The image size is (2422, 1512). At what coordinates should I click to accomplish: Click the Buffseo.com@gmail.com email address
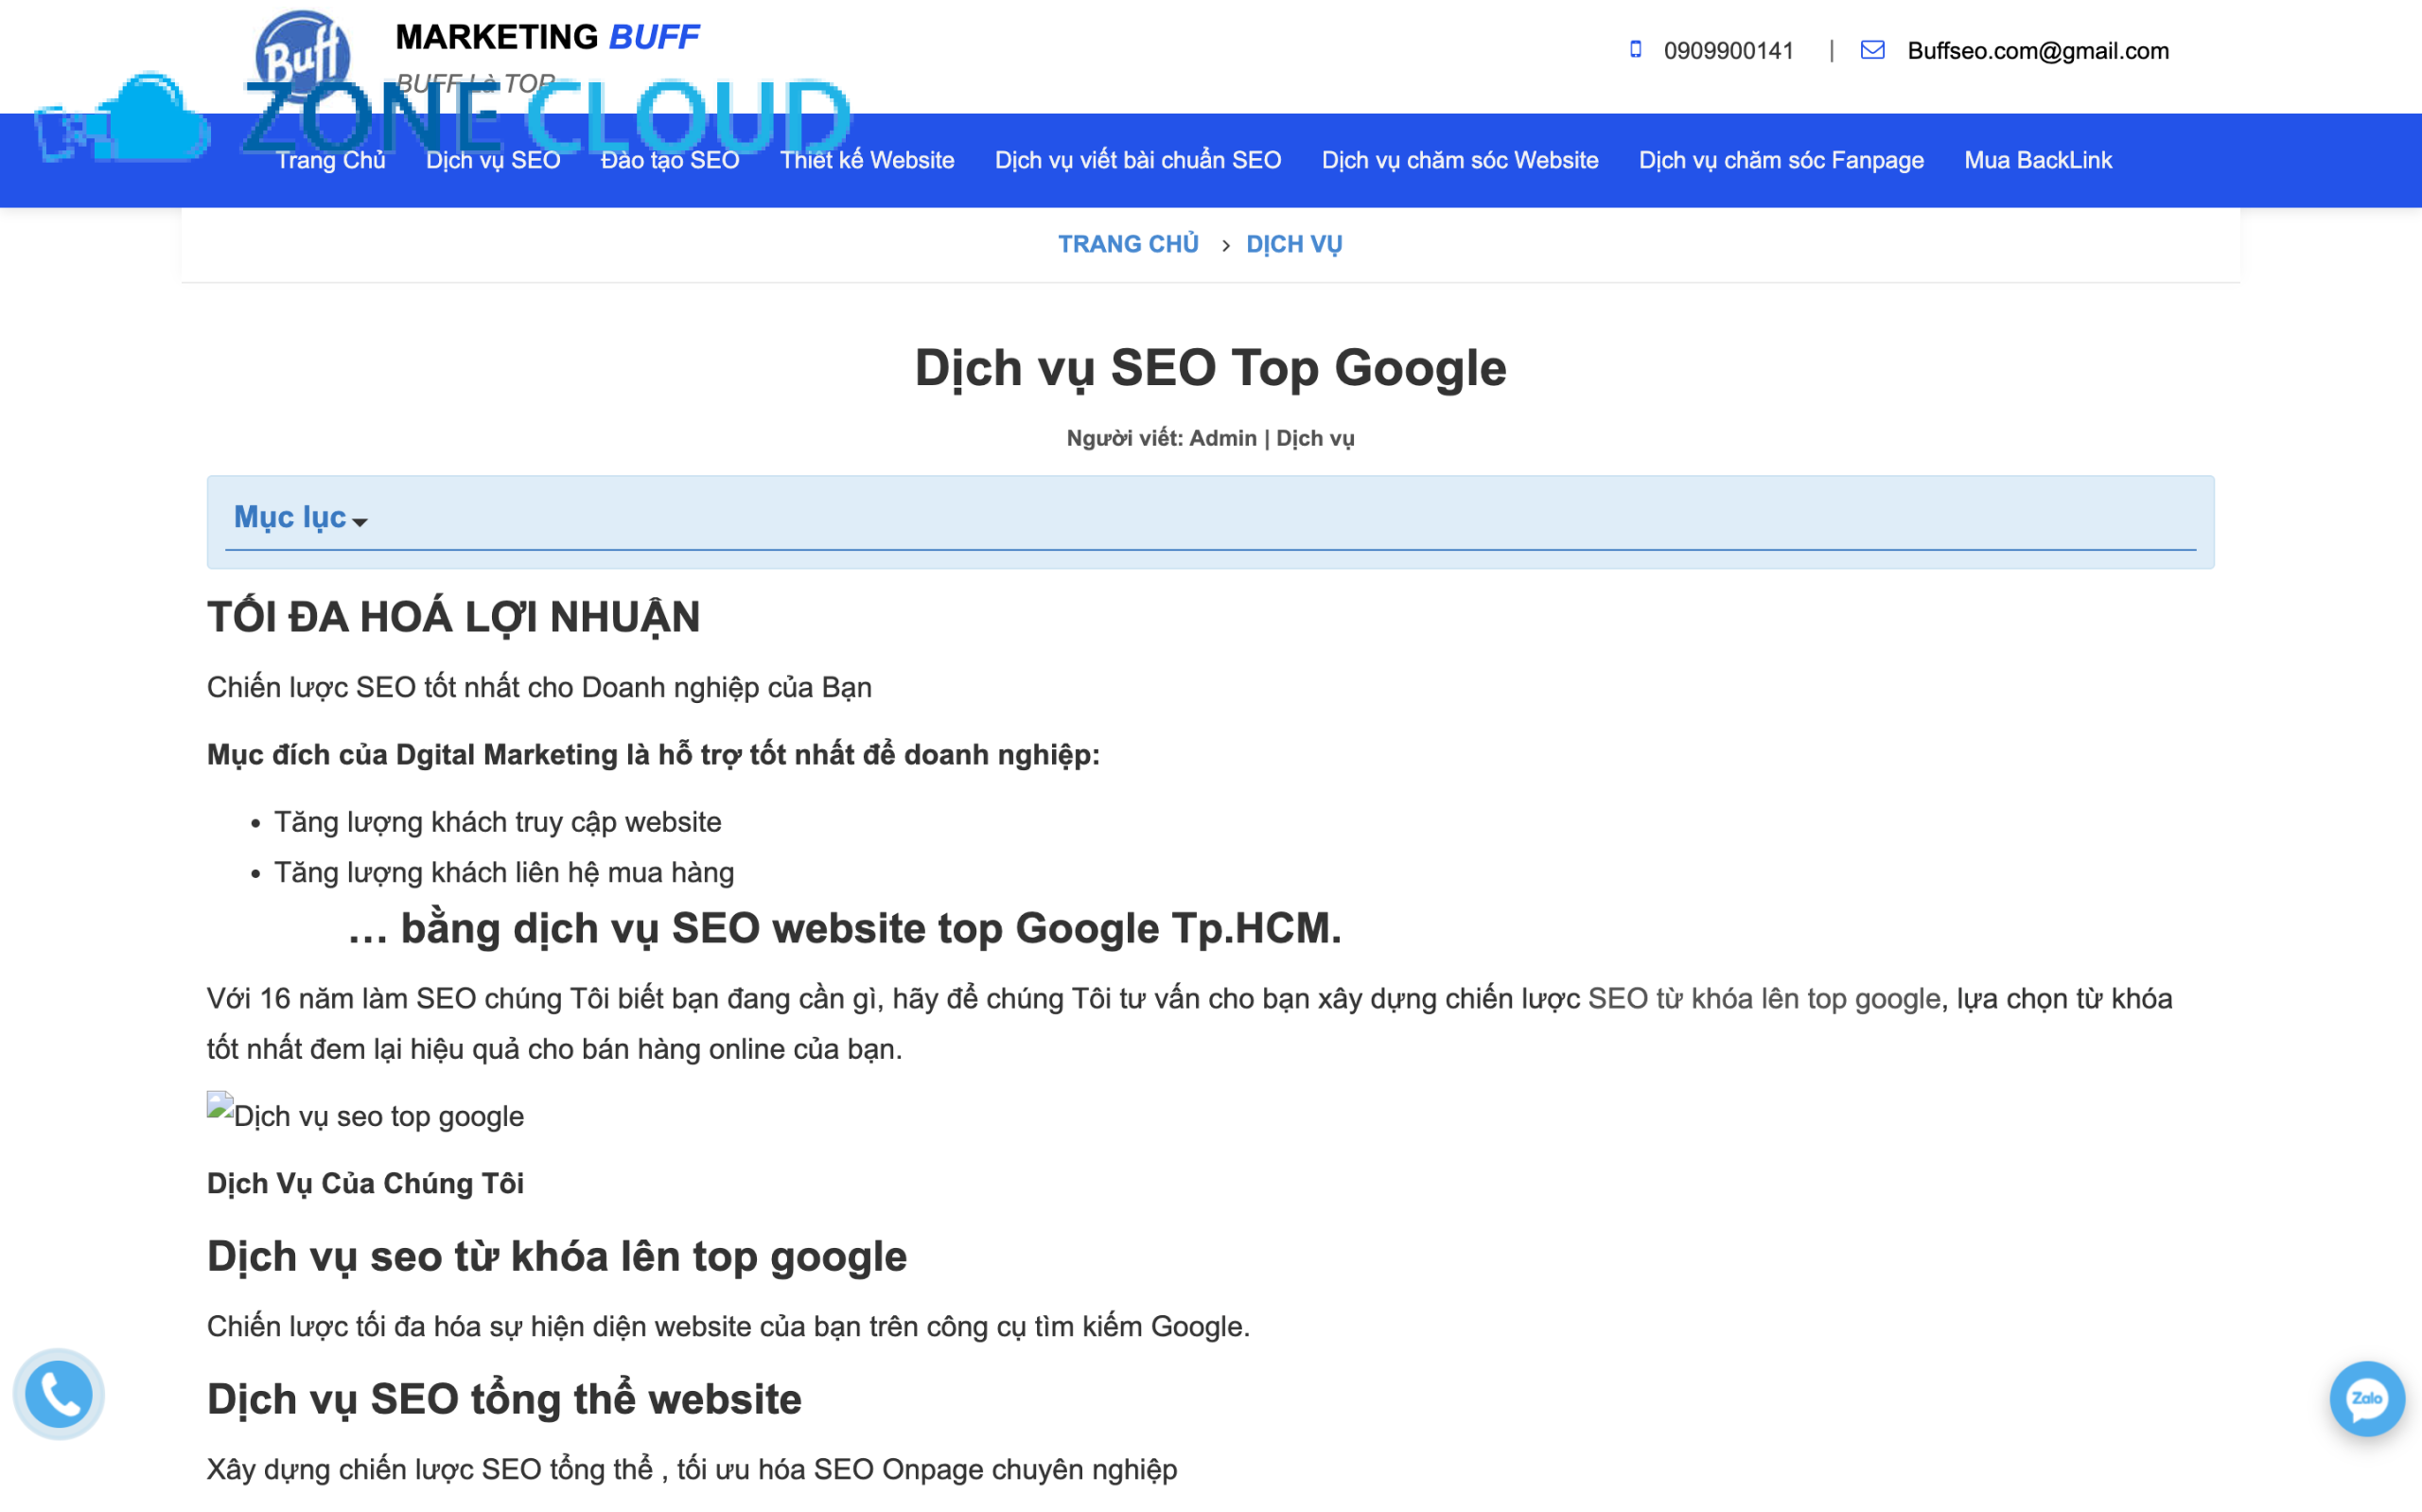[x=2037, y=51]
